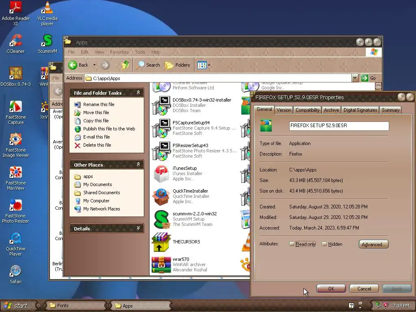Click OK in Properties dialog

click(x=331, y=289)
